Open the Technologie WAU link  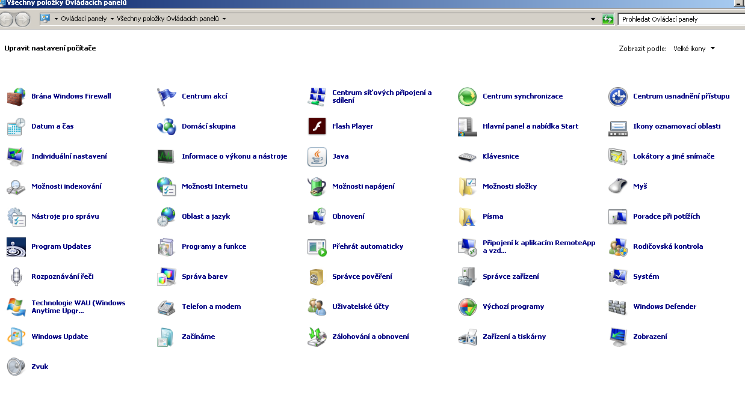click(78, 306)
